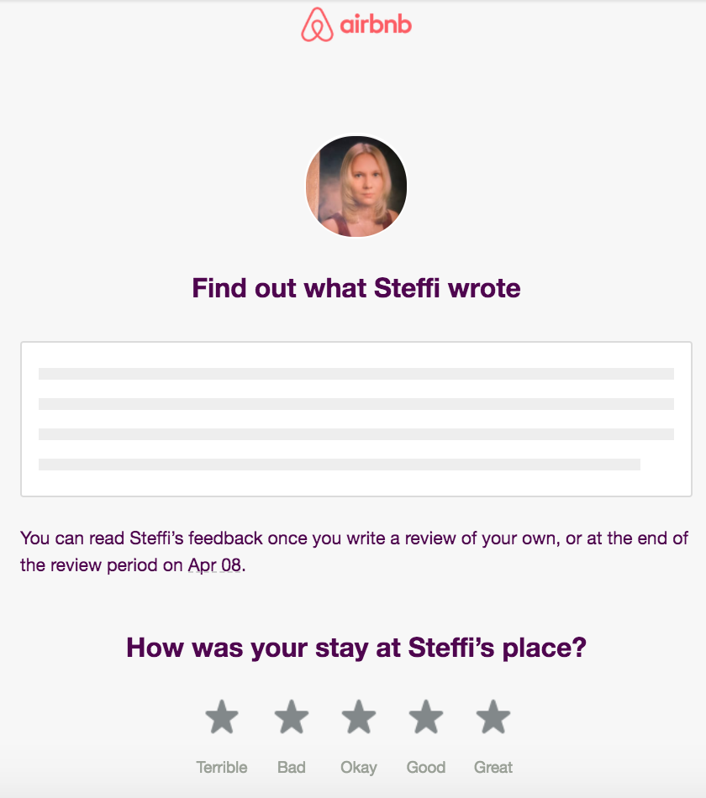Viewport: 706px width, 798px height.
Task: Select the 'Bad' rating label
Action: point(291,767)
